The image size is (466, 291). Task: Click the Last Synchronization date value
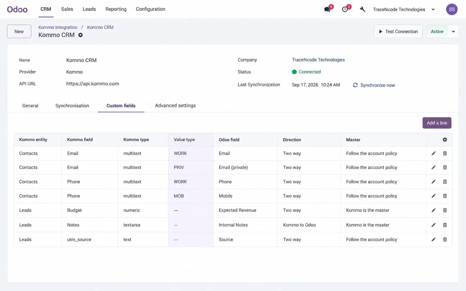[x=316, y=85]
